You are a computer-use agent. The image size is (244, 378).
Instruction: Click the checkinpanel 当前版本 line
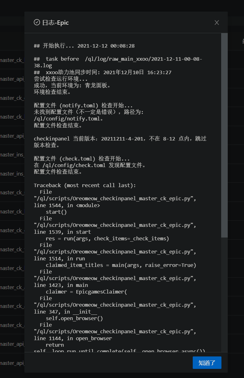pos(94,138)
